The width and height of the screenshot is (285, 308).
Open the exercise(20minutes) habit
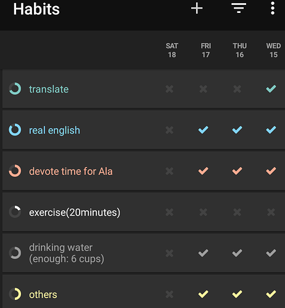point(75,213)
